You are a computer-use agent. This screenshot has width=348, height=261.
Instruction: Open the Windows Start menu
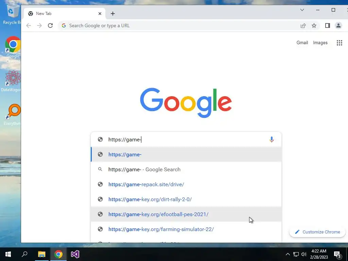click(8, 254)
